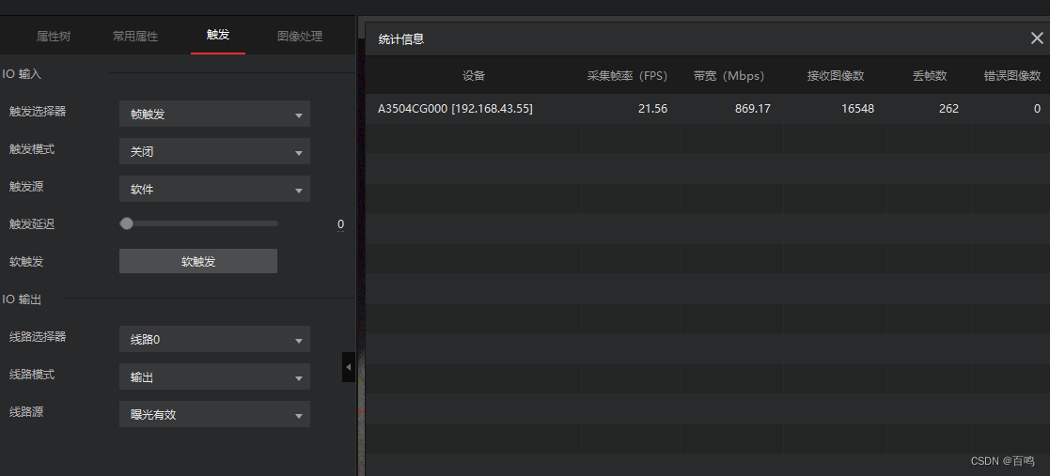Open the 触发选择器 dropdown showing 帧触发
Viewport: 1050px width, 476px height.
[x=214, y=114]
